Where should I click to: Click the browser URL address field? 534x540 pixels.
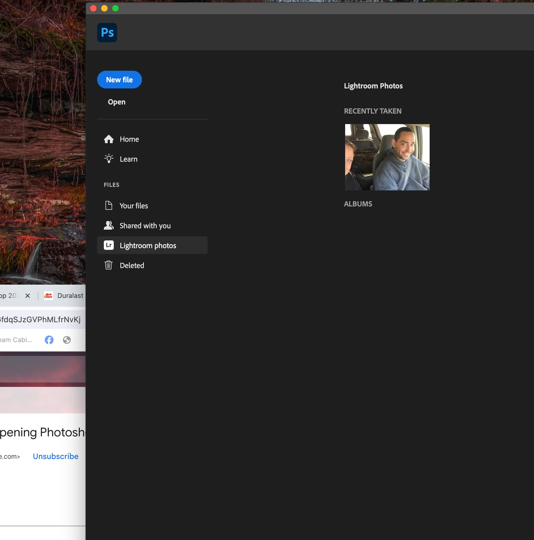tap(41, 319)
